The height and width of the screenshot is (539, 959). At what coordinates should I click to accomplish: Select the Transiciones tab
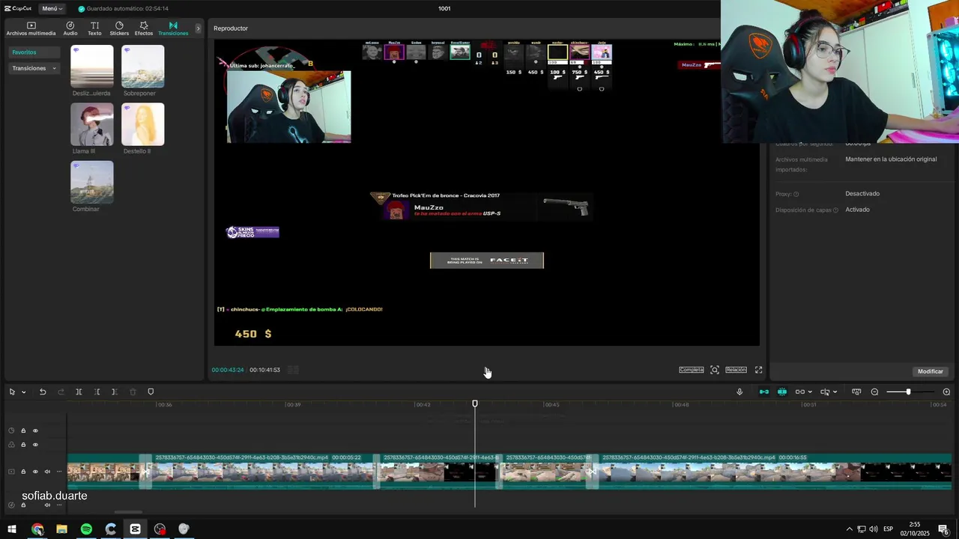pyautogui.click(x=173, y=28)
